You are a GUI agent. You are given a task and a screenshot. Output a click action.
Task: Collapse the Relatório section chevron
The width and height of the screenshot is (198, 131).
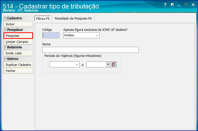[5, 47]
